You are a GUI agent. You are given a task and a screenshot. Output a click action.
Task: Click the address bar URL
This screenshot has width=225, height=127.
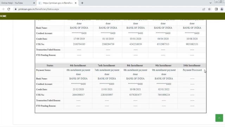pyautogui.click(x=39, y=9)
